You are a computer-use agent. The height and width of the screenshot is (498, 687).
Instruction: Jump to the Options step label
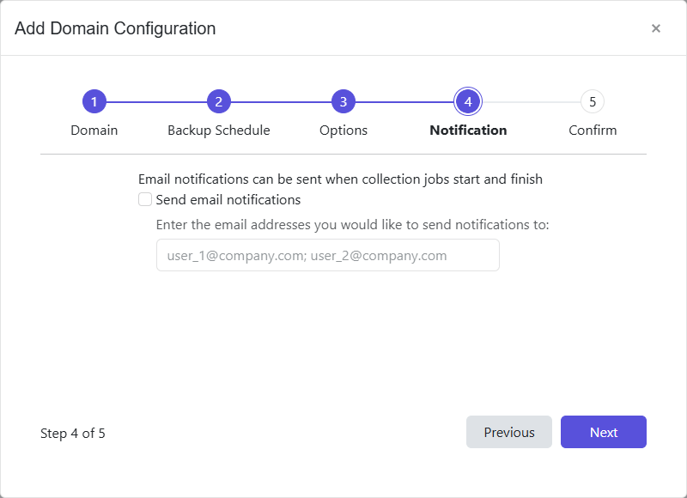point(343,130)
